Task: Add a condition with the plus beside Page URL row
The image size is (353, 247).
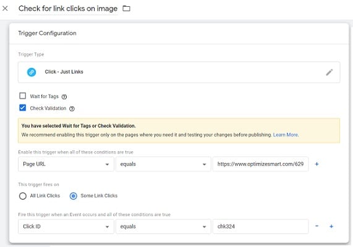Action: 317,164
